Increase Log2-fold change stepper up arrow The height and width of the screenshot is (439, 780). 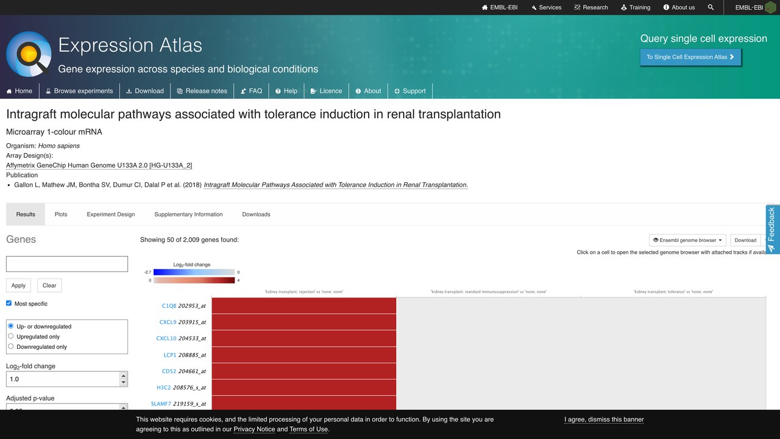124,376
